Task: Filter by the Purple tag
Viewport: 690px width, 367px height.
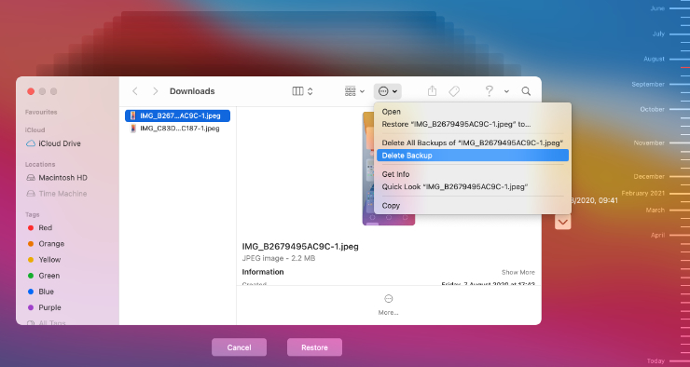Action: (x=45, y=307)
